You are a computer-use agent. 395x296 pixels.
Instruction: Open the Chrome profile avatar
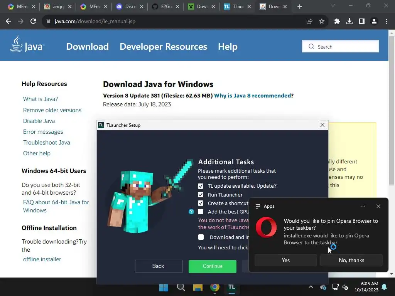[x=374, y=22]
